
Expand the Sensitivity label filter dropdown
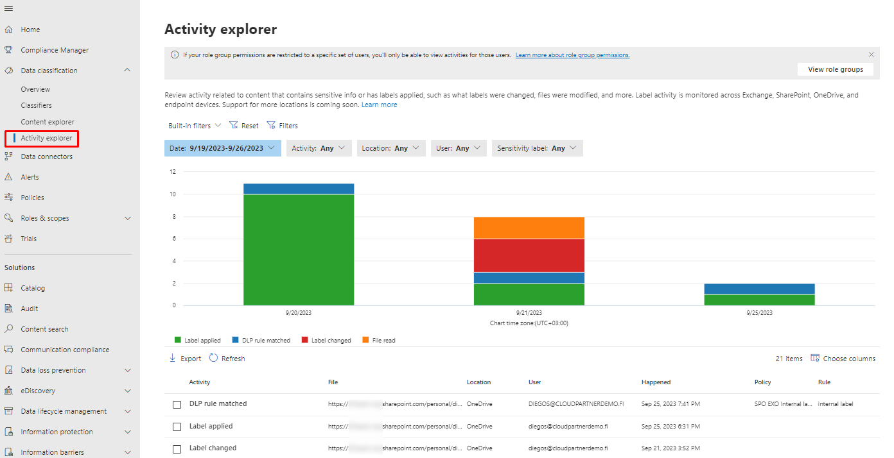click(537, 148)
